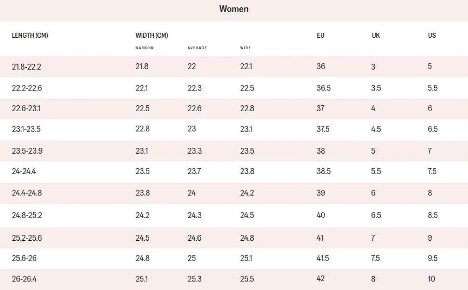The image size is (468, 290).
Task: Click UK size 4.5 cell
Action: click(376, 129)
